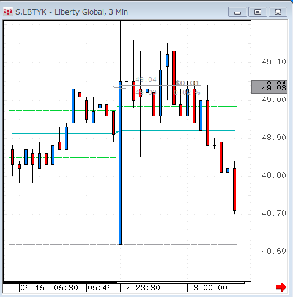The width and height of the screenshot is (293, 297).
Task: Click the 48.90 price axis label
Action: point(274,137)
